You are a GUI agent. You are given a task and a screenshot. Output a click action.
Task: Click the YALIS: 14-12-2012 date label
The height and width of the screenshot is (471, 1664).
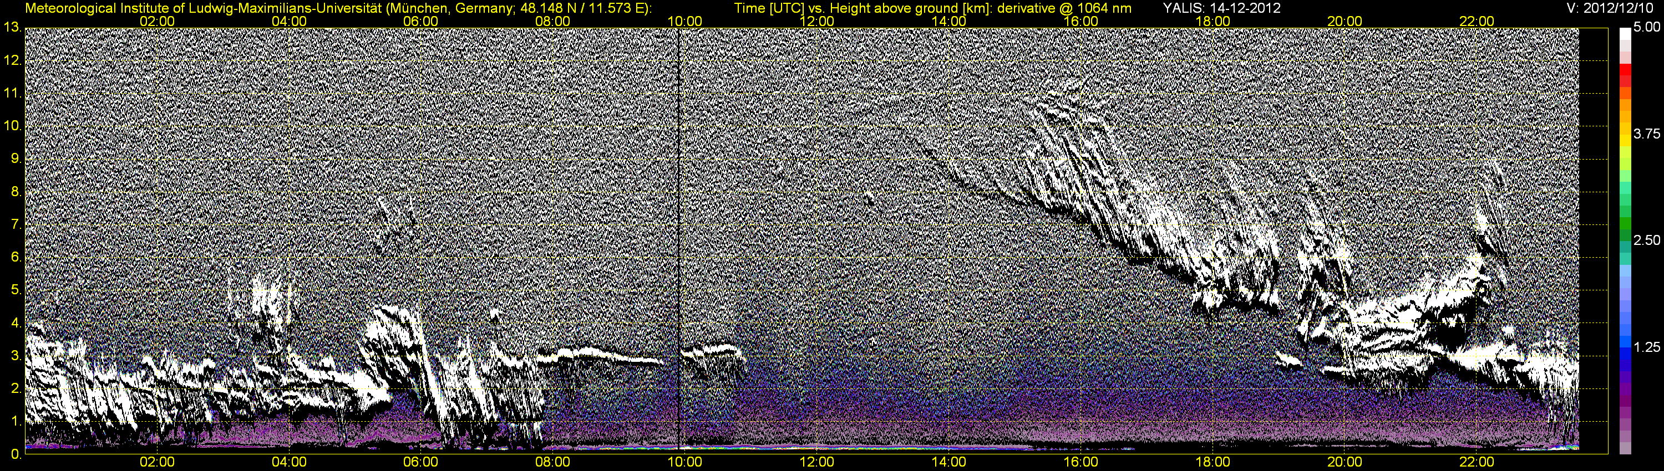(x=1221, y=8)
